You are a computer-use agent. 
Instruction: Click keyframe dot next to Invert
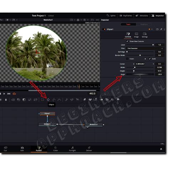coord(145,59)
